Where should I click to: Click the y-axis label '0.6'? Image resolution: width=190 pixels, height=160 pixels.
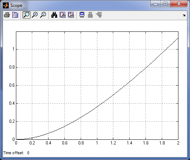click(x=12, y=85)
